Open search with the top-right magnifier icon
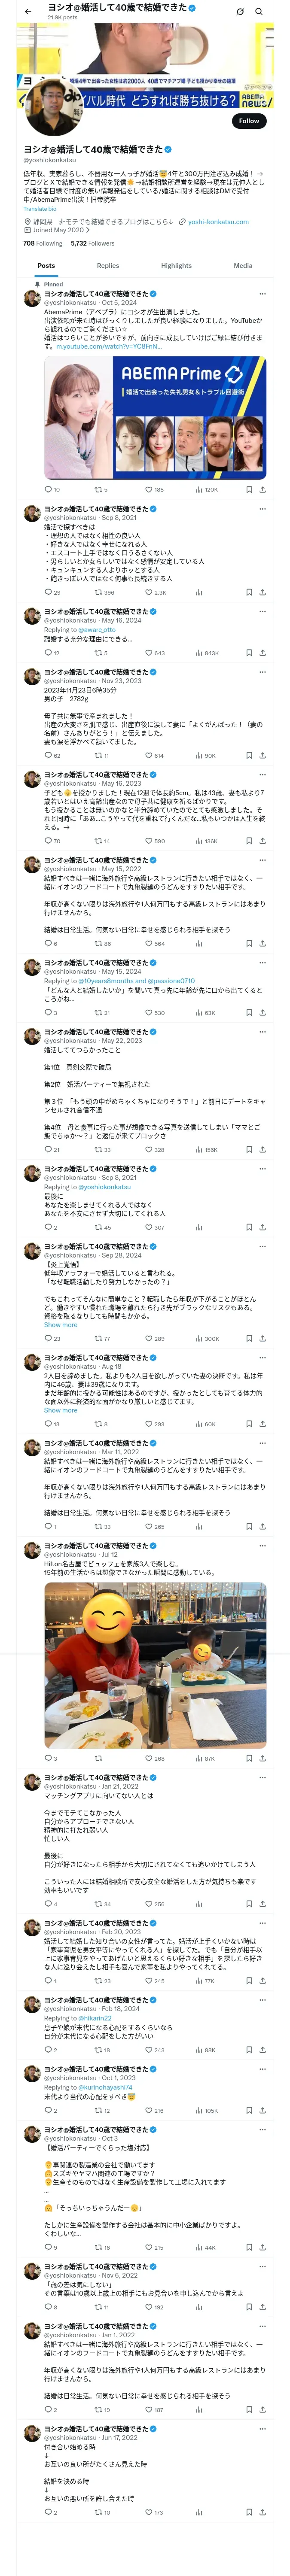 click(259, 12)
